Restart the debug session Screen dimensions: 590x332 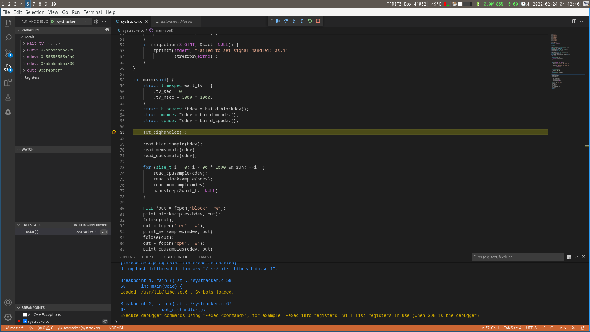[x=310, y=21]
